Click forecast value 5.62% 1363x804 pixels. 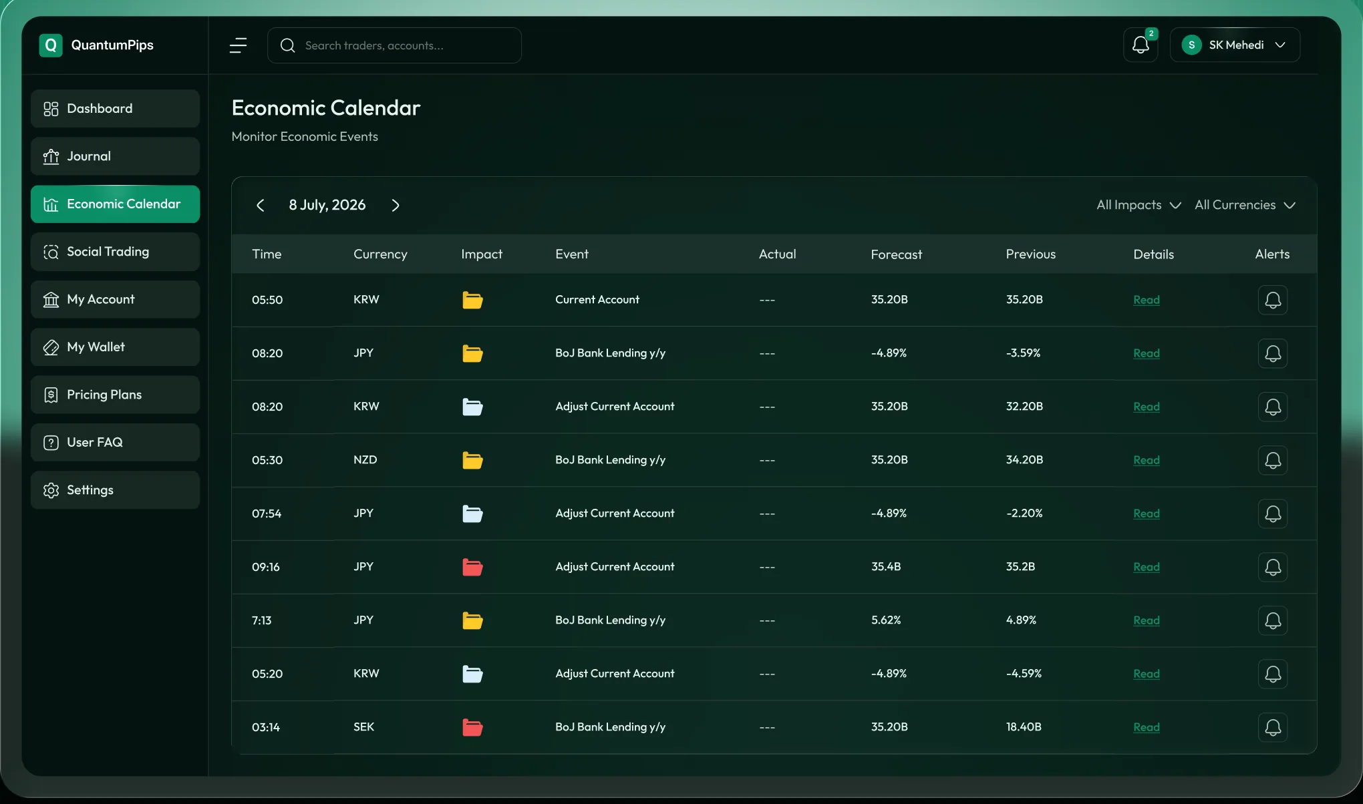[x=886, y=620]
